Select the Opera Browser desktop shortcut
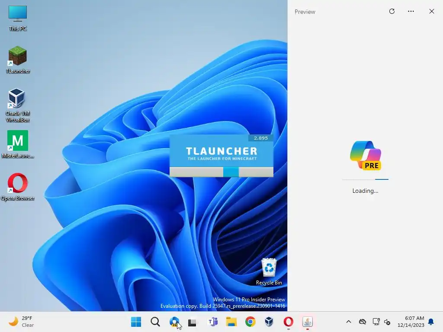This screenshot has height=332, width=443. coord(17,187)
